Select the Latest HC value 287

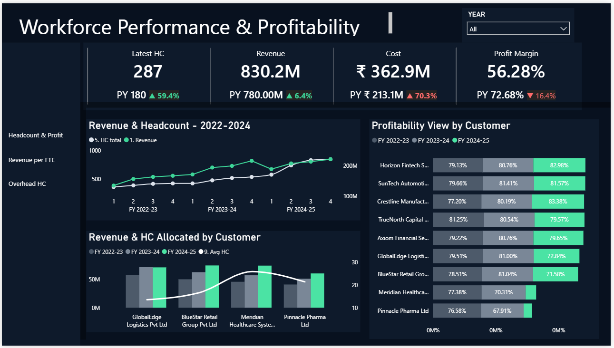[x=148, y=72]
